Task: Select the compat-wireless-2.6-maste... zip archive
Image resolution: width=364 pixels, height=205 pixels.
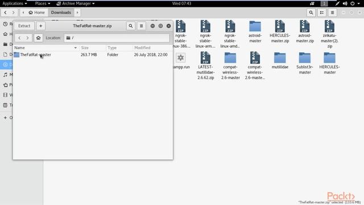Action: (255, 65)
